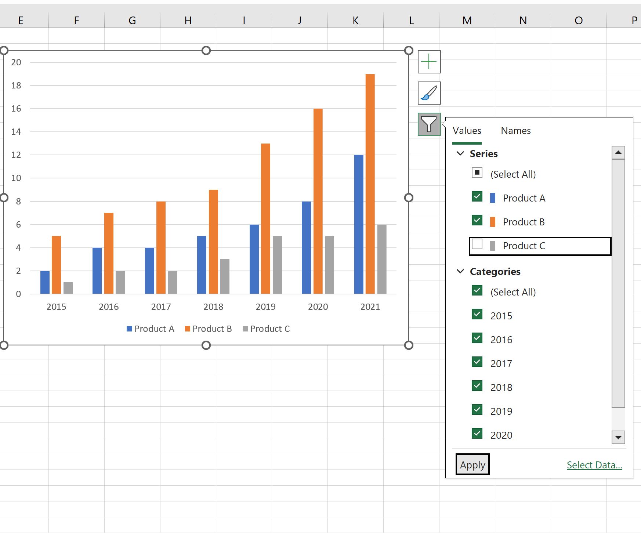
Task: Click the 2021 horizontal axis label
Action: (x=370, y=307)
